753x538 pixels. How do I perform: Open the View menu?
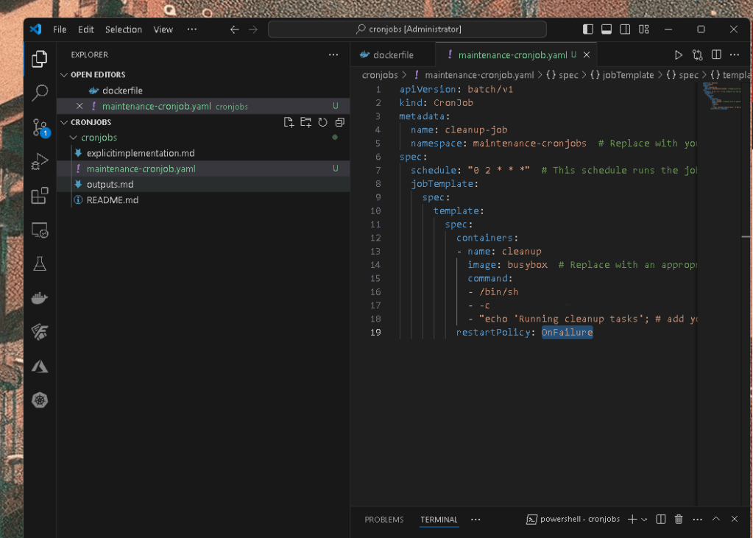pos(163,29)
